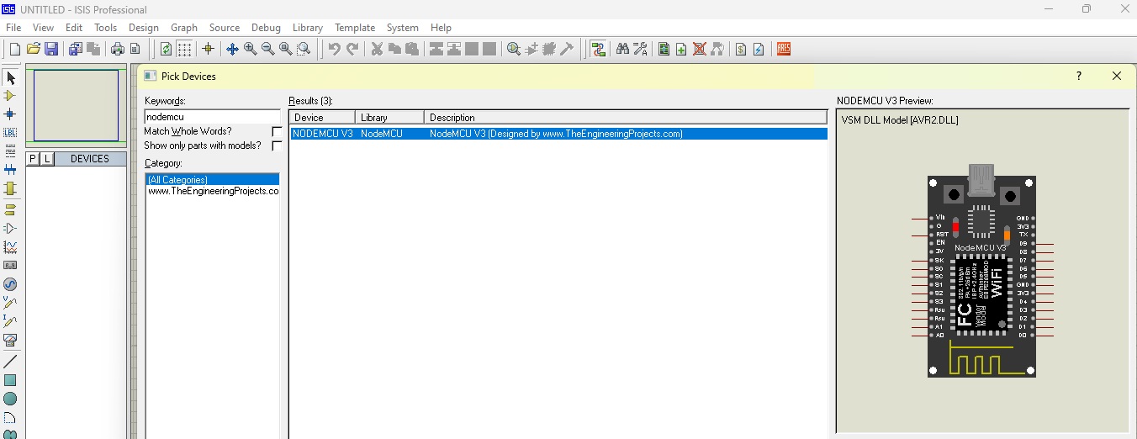Enable Show only parts with models checkbox
The width and height of the screenshot is (1137, 439).
pos(277,145)
